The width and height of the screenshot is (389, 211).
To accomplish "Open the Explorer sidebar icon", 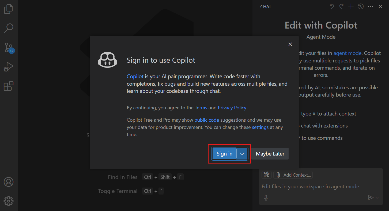I will tap(8, 9).
